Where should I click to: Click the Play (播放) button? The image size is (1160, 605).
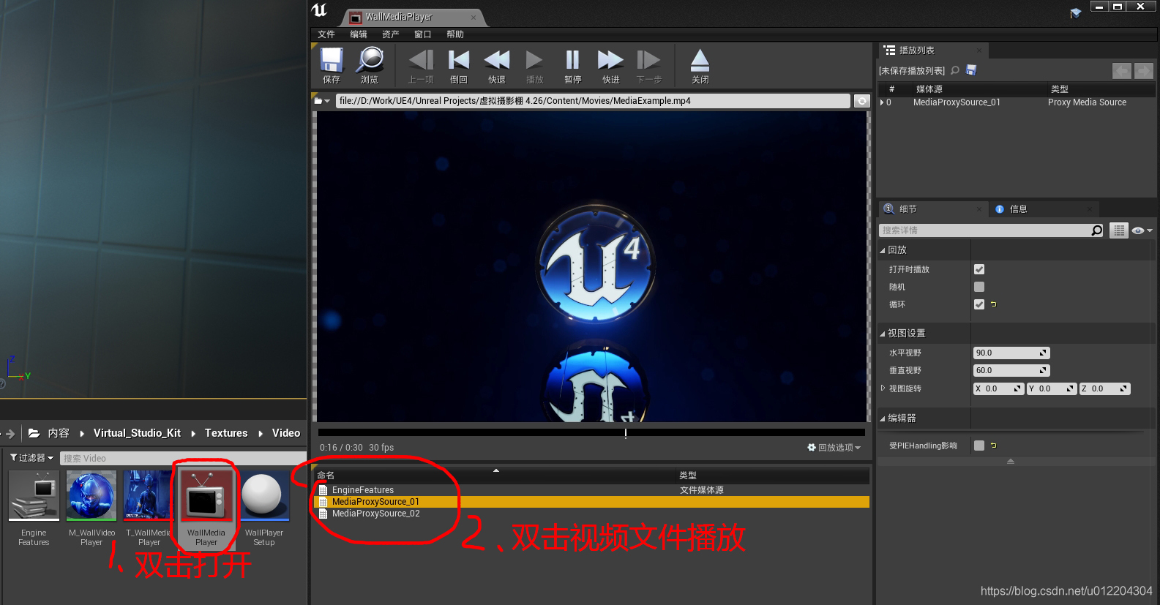click(535, 66)
